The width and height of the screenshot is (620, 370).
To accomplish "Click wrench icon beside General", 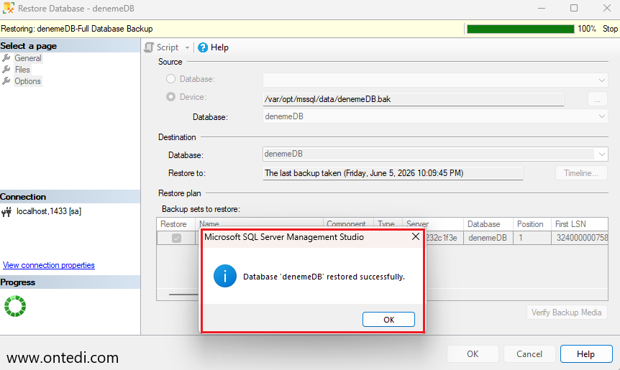I will pyautogui.click(x=6, y=58).
